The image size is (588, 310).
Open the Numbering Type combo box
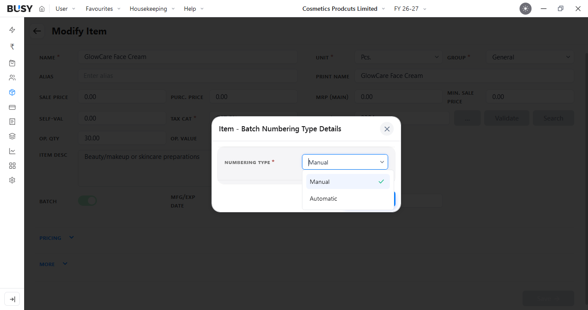(x=345, y=162)
